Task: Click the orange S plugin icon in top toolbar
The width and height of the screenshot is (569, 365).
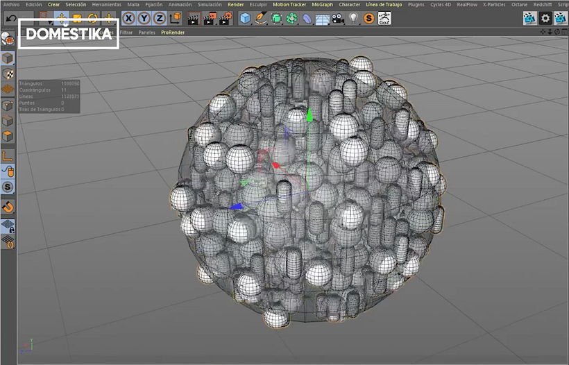Action: pyautogui.click(x=368, y=18)
